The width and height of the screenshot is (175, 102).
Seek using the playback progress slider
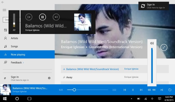click(87, 90)
